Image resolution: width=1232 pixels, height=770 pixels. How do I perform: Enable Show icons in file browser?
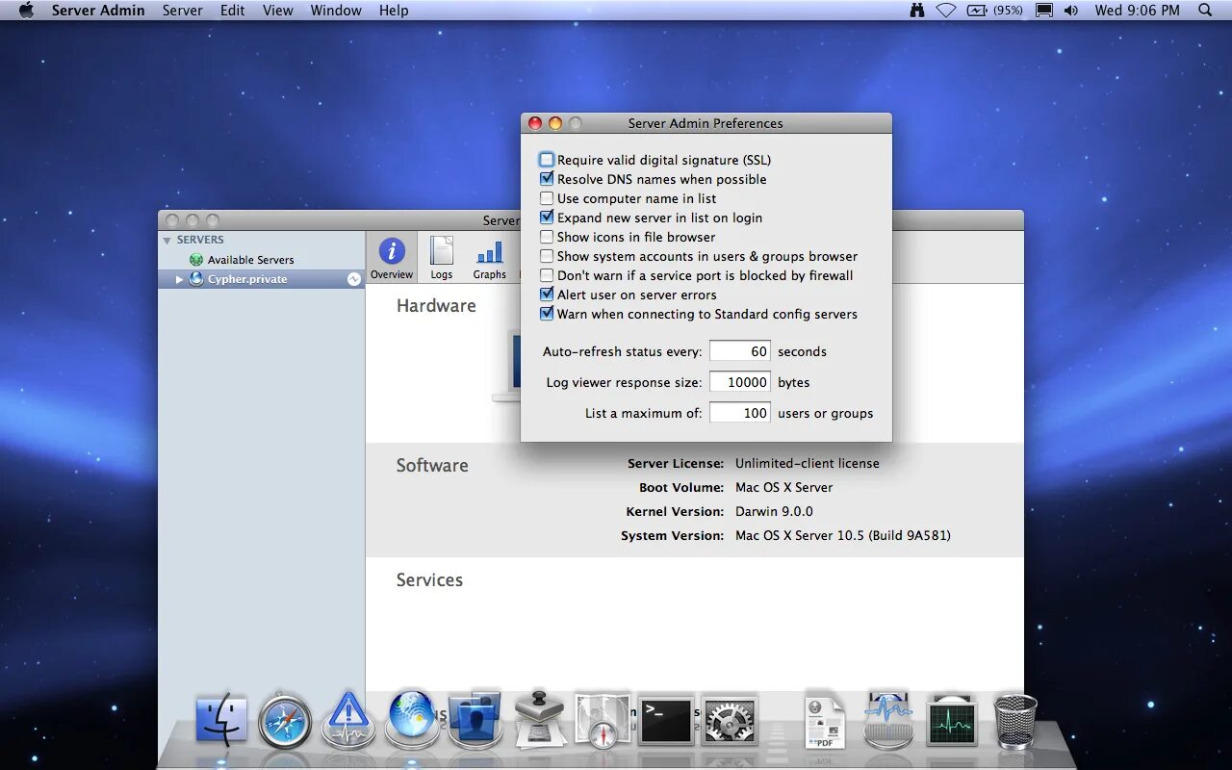click(547, 237)
